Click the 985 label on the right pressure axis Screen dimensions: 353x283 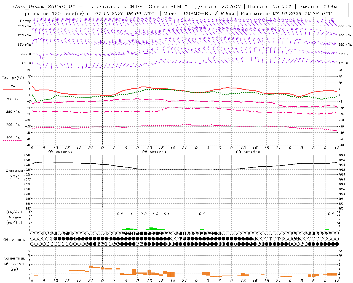pyautogui.click(x=341, y=208)
